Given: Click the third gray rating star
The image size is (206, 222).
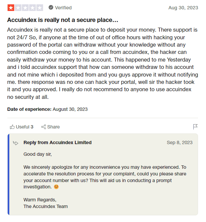Looking at the screenshot, I should pos(25,7).
